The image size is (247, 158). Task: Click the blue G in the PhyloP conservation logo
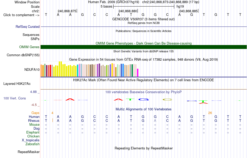[144, 99]
